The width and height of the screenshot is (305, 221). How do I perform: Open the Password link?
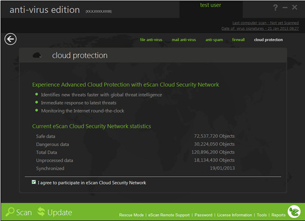[204, 215]
